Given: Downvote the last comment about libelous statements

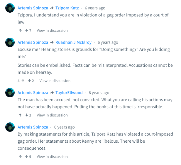Looking at the screenshot, I should click(x=26, y=156).
